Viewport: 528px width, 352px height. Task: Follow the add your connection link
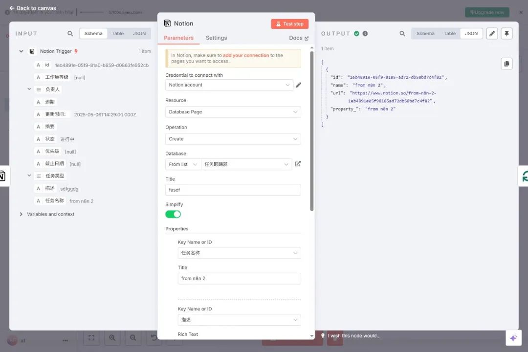[x=246, y=55]
